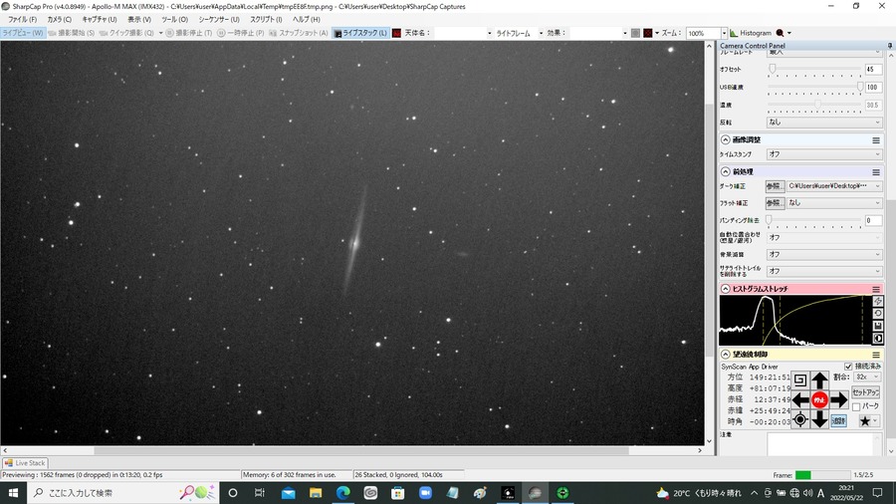Click the セットアップ setup button
This screenshot has width=896, height=504.
(x=865, y=392)
